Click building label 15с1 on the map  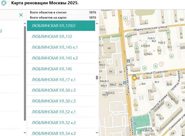pyautogui.click(x=103, y=29)
